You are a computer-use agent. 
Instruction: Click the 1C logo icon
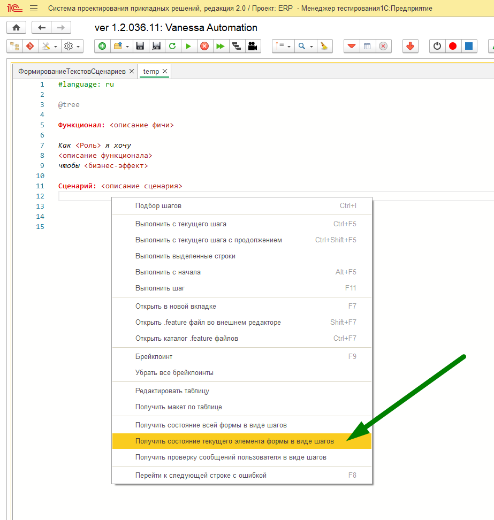point(14,8)
